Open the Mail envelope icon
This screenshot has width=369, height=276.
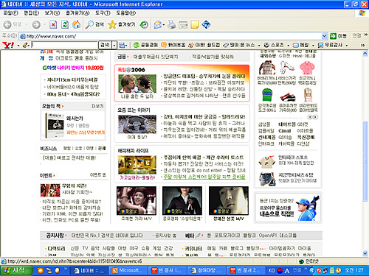click(x=158, y=24)
